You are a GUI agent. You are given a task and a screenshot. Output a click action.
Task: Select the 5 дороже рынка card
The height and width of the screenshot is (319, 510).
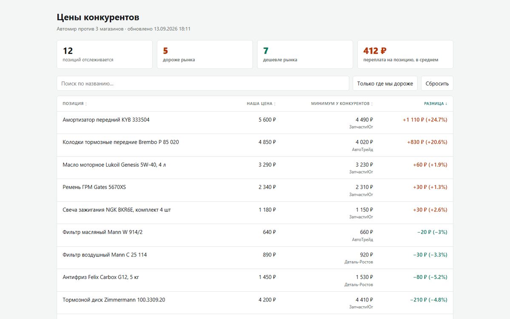tap(205, 54)
